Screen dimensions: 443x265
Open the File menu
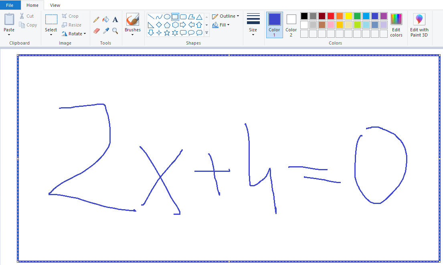click(x=10, y=5)
